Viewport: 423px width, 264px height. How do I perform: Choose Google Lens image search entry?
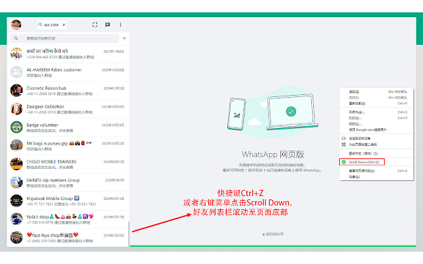click(377, 130)
